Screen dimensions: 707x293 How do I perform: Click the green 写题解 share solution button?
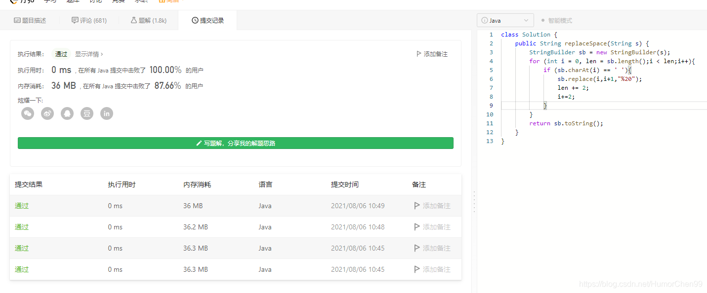[x=236, y=143]
